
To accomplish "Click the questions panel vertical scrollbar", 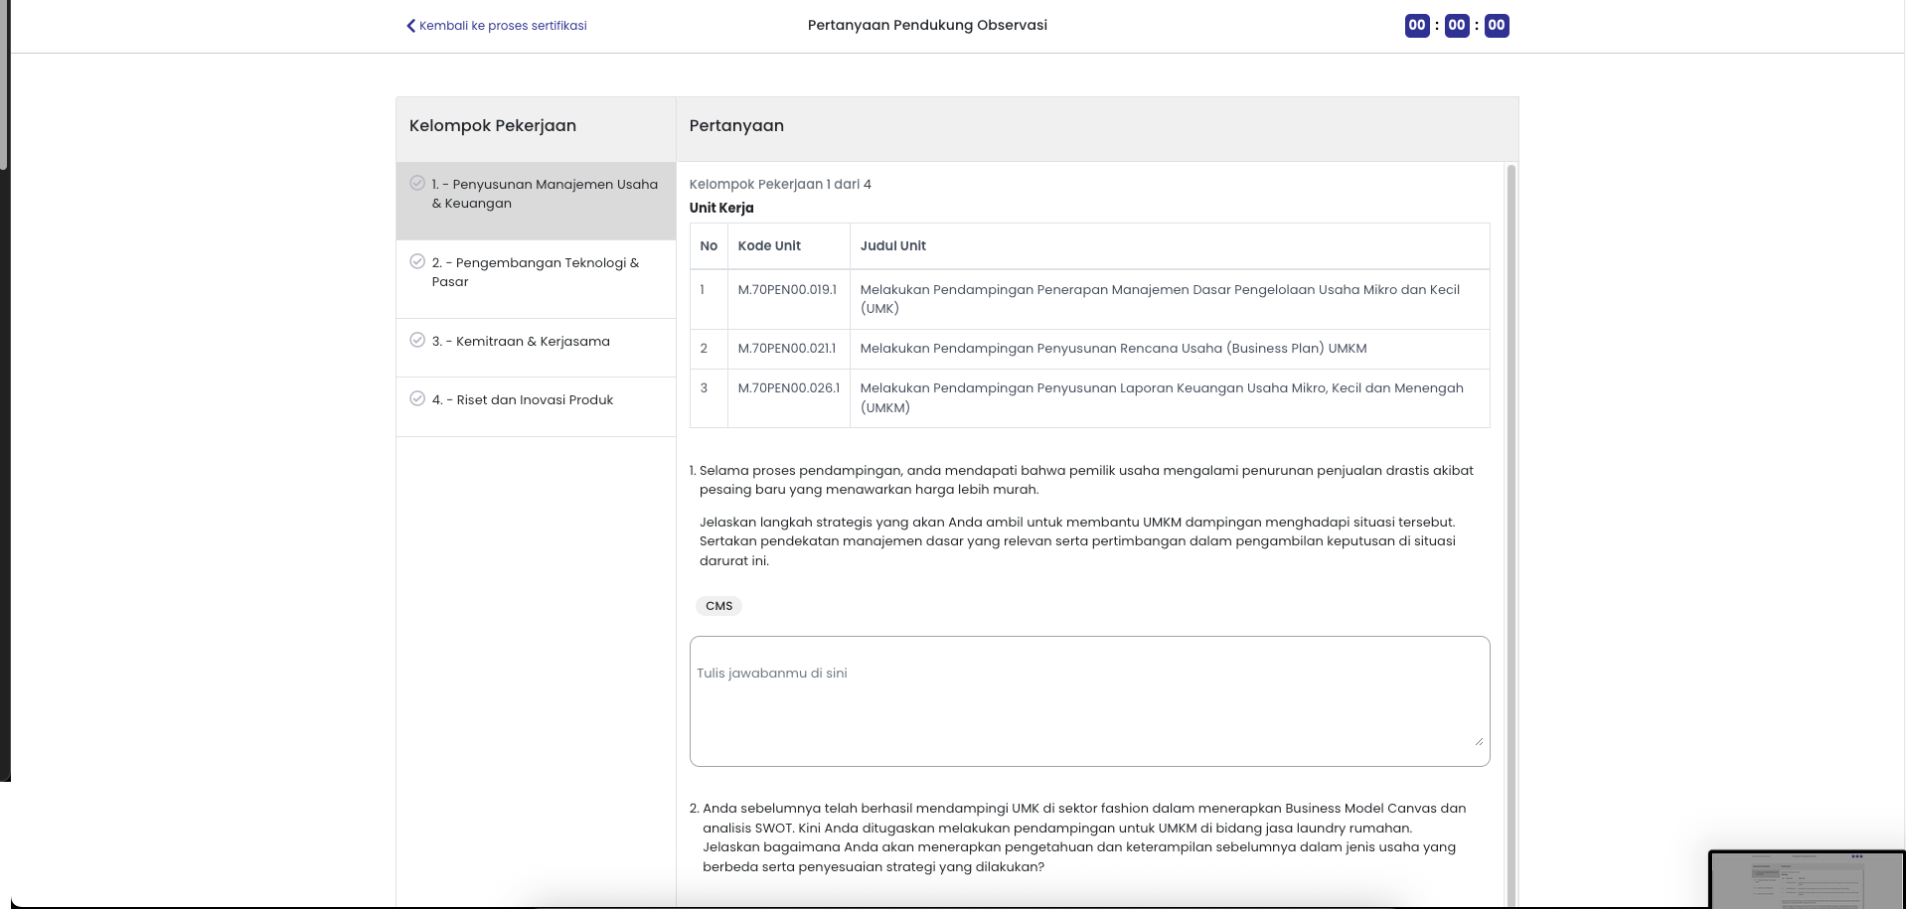I will click(x=1511, y=534).
